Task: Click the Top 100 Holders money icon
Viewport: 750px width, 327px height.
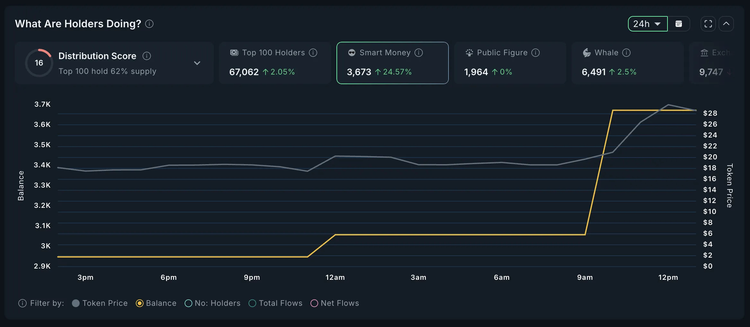Action: click(x=234, y=52)
